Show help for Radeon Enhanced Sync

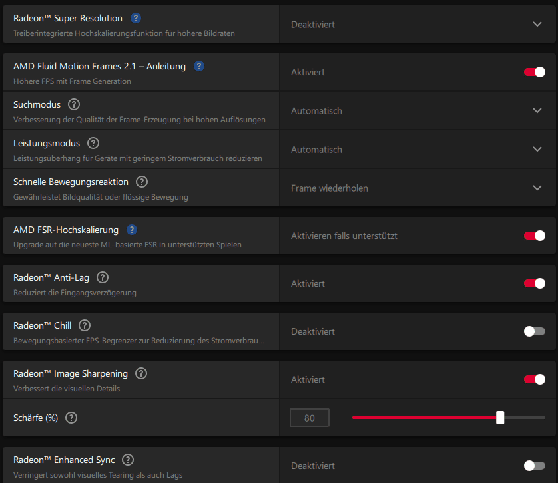[128, 460]
